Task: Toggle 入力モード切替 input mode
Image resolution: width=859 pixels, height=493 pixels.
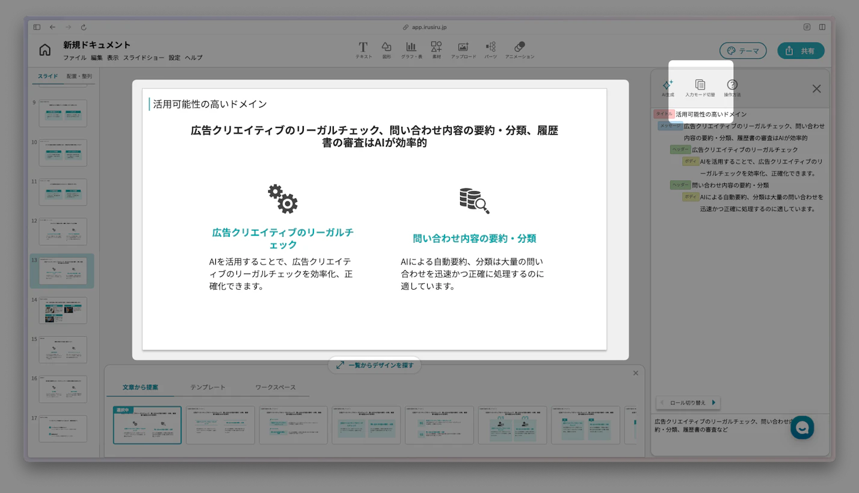Action: (700, 85)
